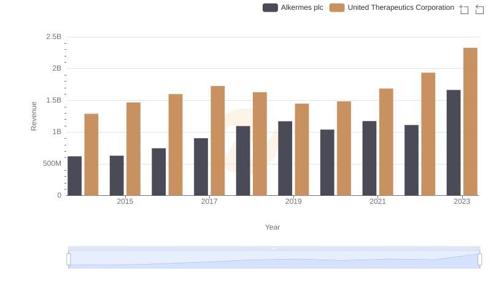The height and width of the screenshot is (283, 491).
Task: Click the 500M y-axis label
Action: 52,164
